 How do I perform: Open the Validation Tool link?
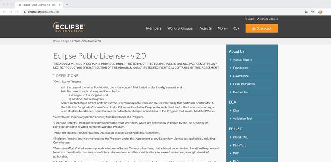pyautogui.click(x=242, y=119)
